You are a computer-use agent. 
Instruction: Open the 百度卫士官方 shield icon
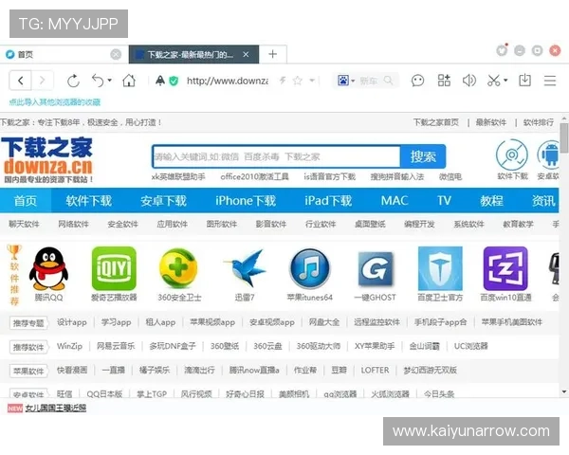click(440, 268)
